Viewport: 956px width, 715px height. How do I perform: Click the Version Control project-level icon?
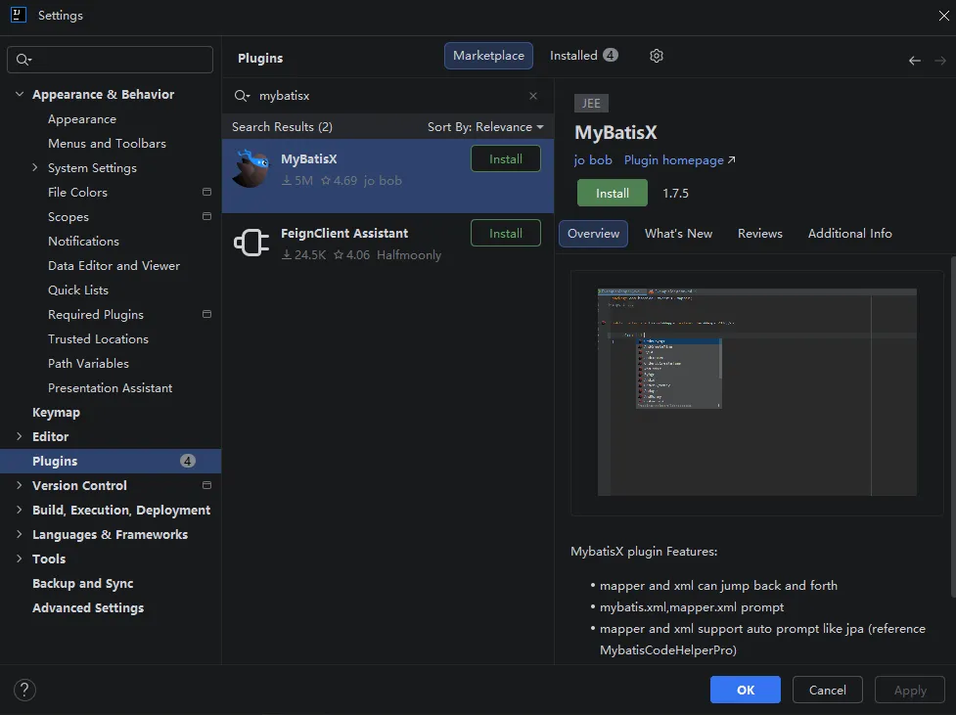pyautogui.click(x=206, y=485)
